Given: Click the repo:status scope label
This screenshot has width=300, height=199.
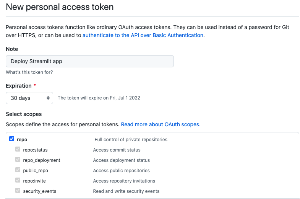Looking at the screenshot, I should tap(35, 150).
